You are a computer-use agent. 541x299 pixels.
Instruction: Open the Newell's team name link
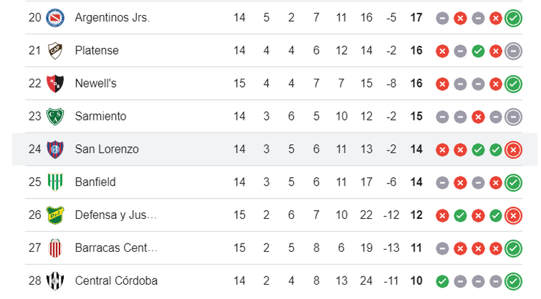[x=96, y=83]
